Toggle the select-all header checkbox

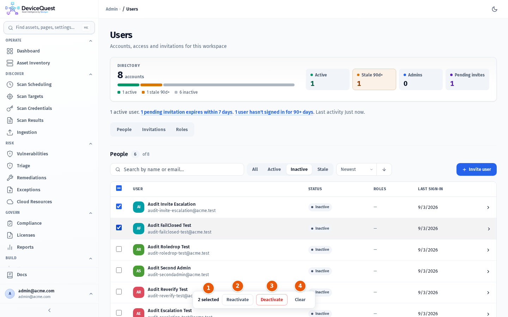119,188
